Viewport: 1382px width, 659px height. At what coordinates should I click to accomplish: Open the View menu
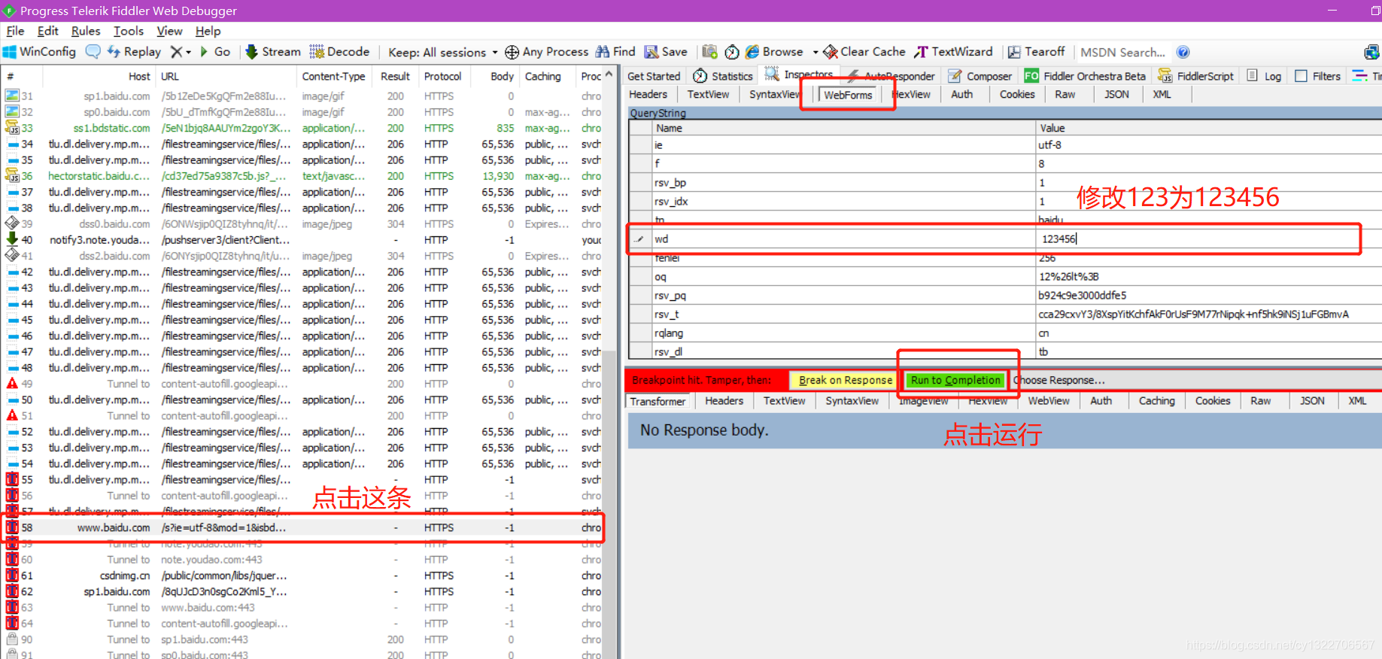[x=169, y=31]
